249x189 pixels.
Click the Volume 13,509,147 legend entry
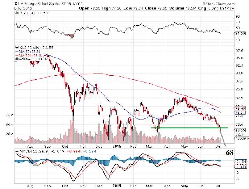tap(33, 59)
